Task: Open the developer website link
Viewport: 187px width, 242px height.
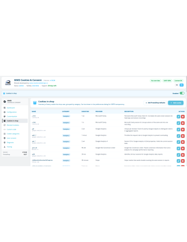Action: point(38,83)
